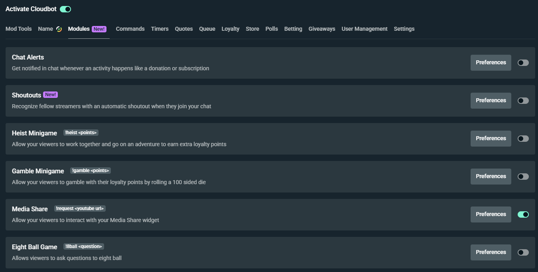Viewport: 538px width, 272px height.
Task: Disable the Media Share module toggle
Action: point(523,214)
